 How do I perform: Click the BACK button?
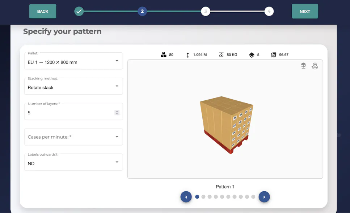coord(43,11)
